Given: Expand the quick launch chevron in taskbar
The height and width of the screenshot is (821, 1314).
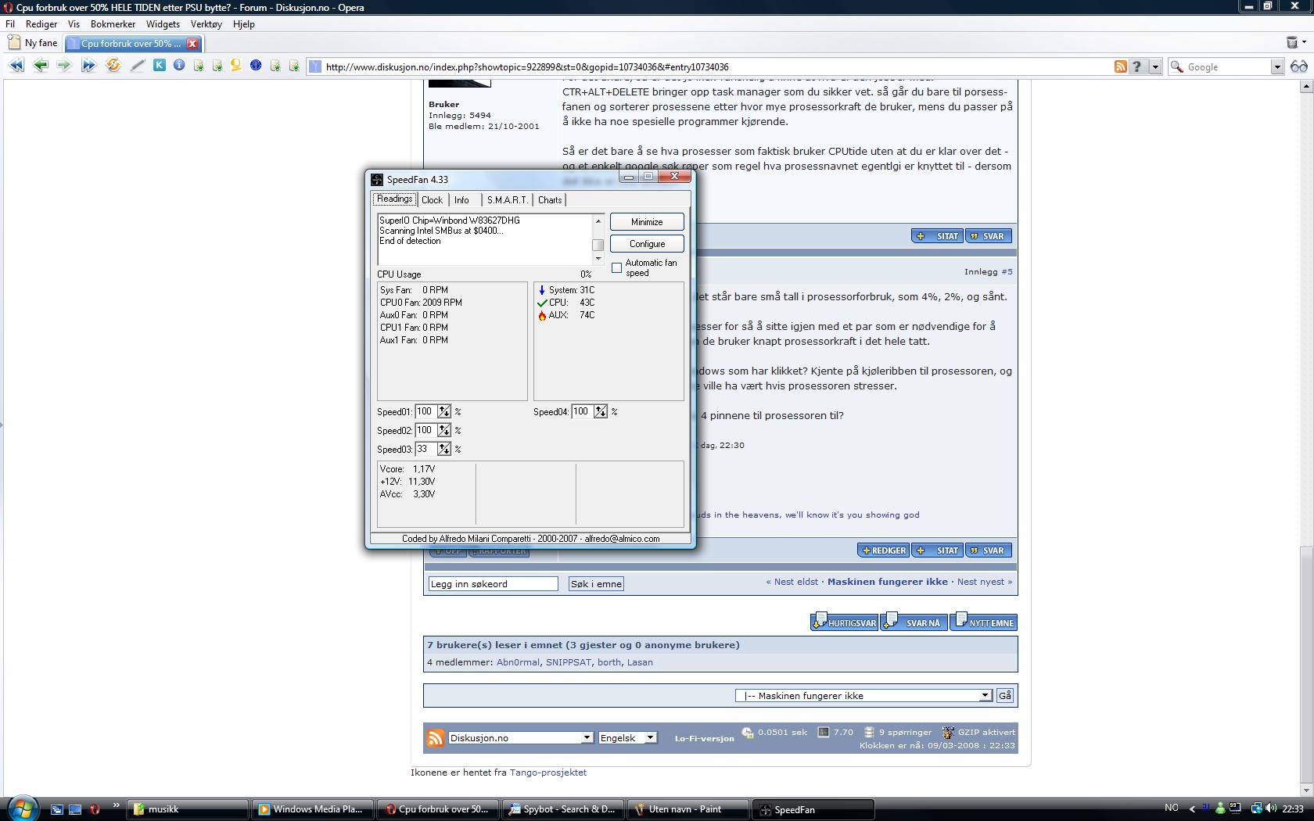Looking at the screenshot, I should (116, 805).
